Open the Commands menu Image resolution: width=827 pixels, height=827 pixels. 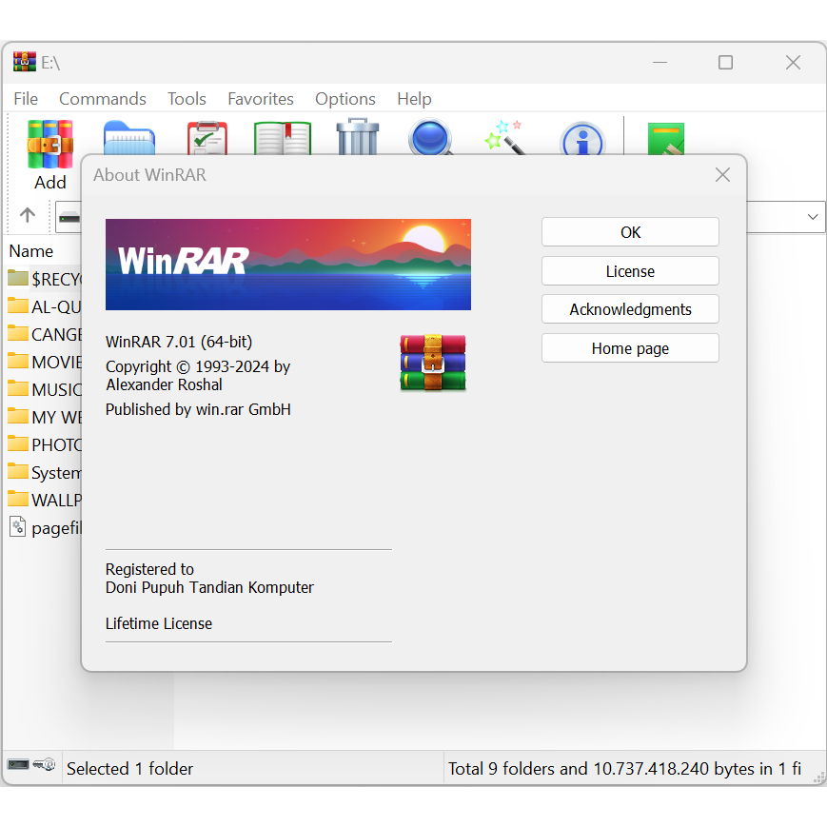tap(103, 99)
